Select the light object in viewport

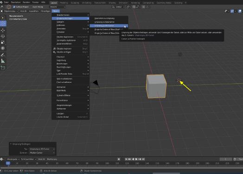(x=180, y=54)
